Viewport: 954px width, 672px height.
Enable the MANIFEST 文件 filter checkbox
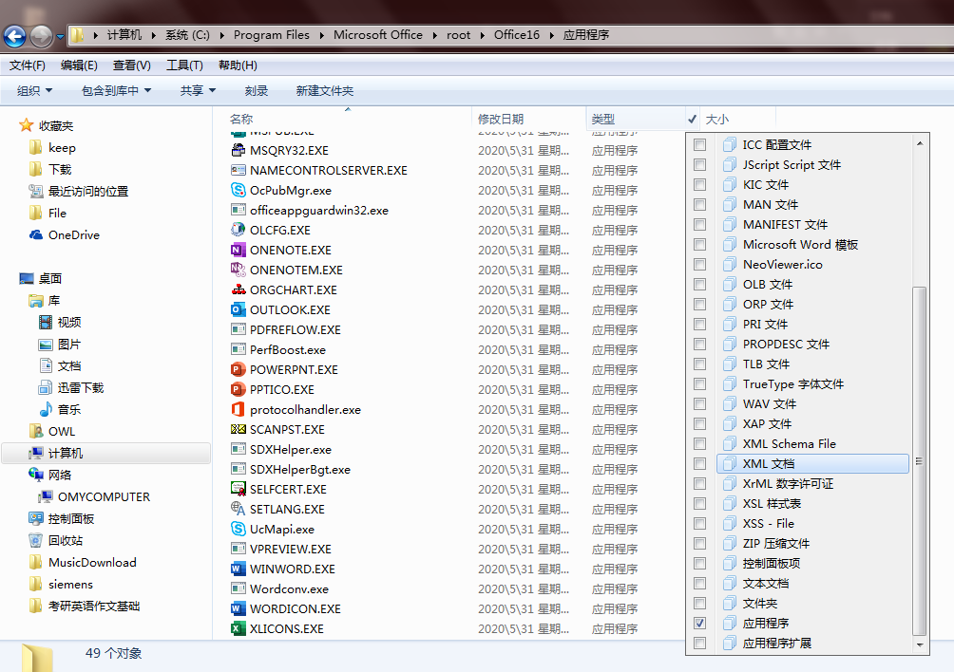click(699, 224)
